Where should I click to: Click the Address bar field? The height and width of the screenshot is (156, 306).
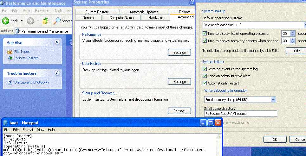[x=43, y=31]
